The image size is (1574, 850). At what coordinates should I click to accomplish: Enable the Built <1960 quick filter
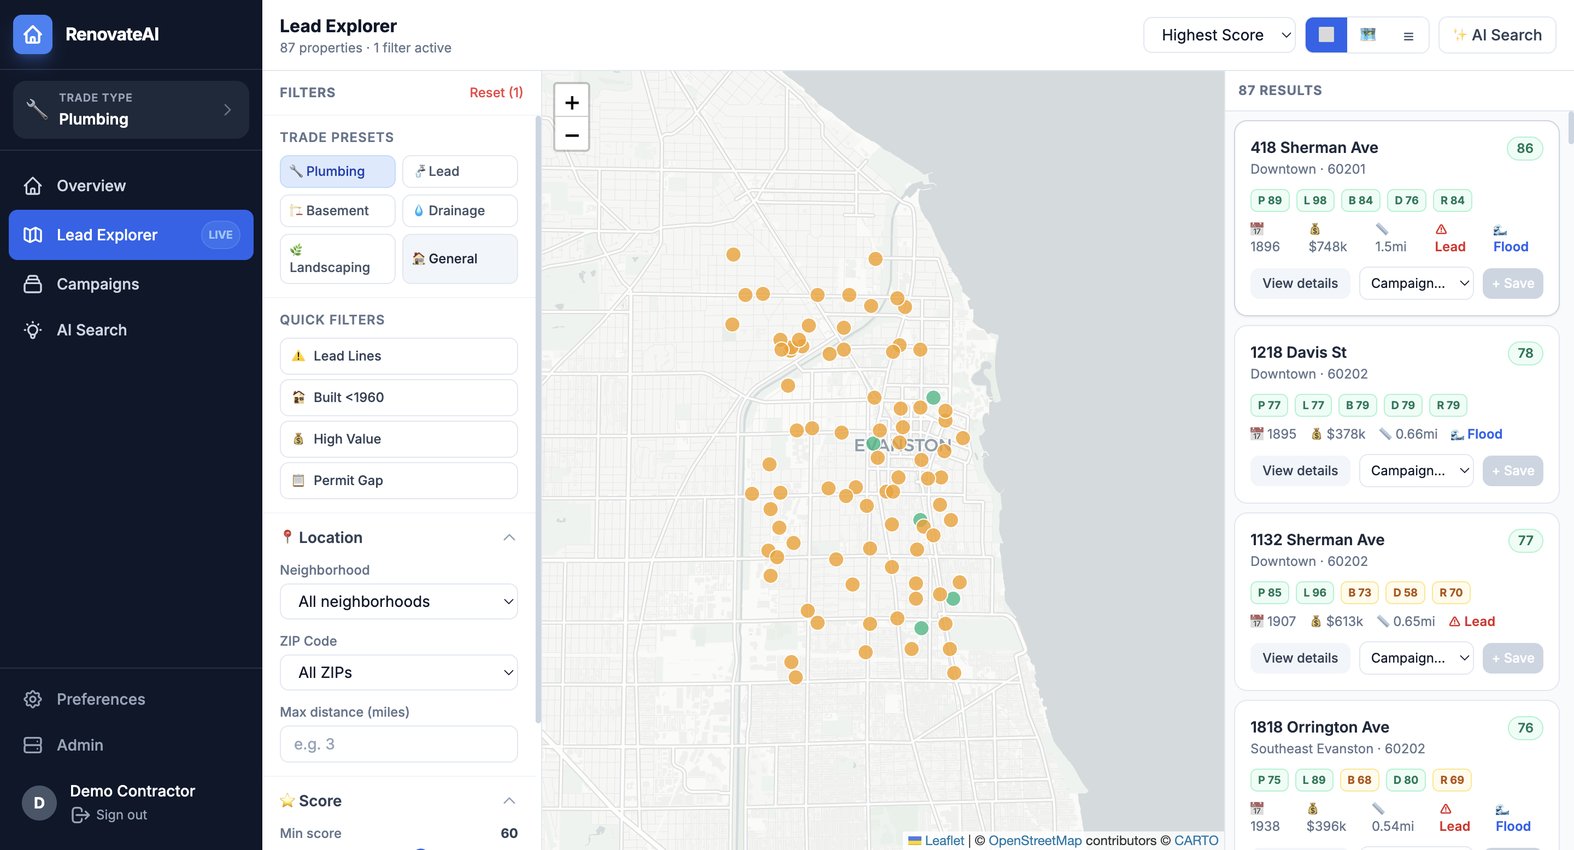click(398, 398)
